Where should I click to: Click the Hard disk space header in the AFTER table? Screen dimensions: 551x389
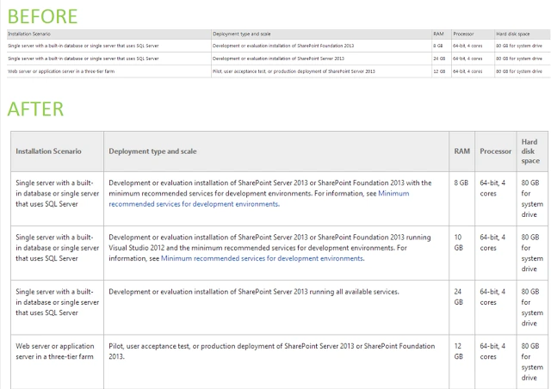tap(530, 151)
